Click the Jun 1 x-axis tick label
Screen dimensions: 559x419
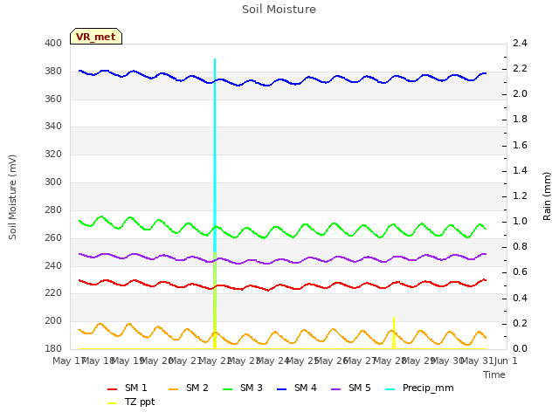(x=505, y=361)
